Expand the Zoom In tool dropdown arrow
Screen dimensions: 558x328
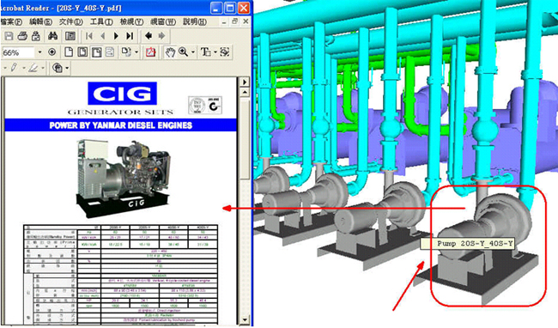(193, 52)
